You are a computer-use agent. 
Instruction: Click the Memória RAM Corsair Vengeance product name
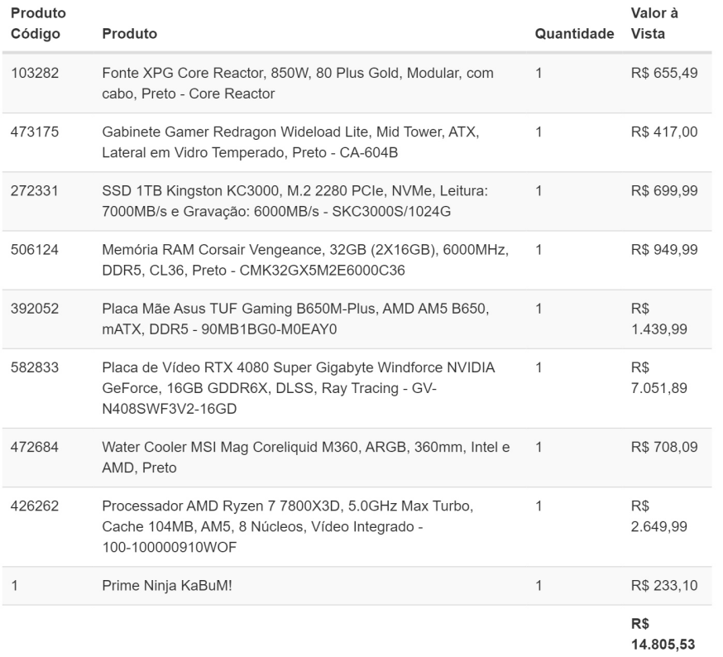click(305, 260)
